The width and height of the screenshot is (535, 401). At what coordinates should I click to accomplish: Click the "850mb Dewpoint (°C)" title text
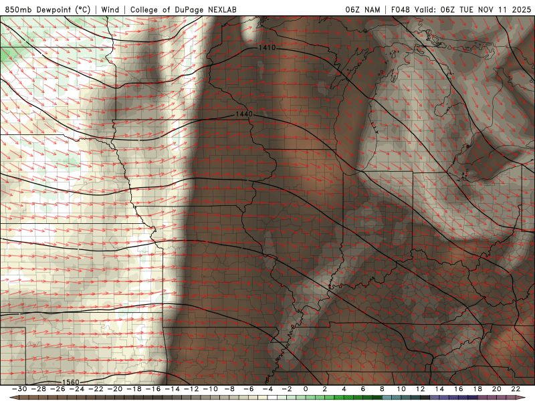click(47, 9)
